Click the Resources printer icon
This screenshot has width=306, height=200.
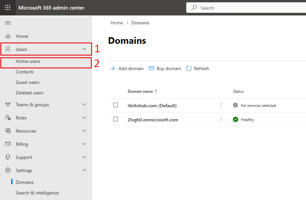[8, 131]
